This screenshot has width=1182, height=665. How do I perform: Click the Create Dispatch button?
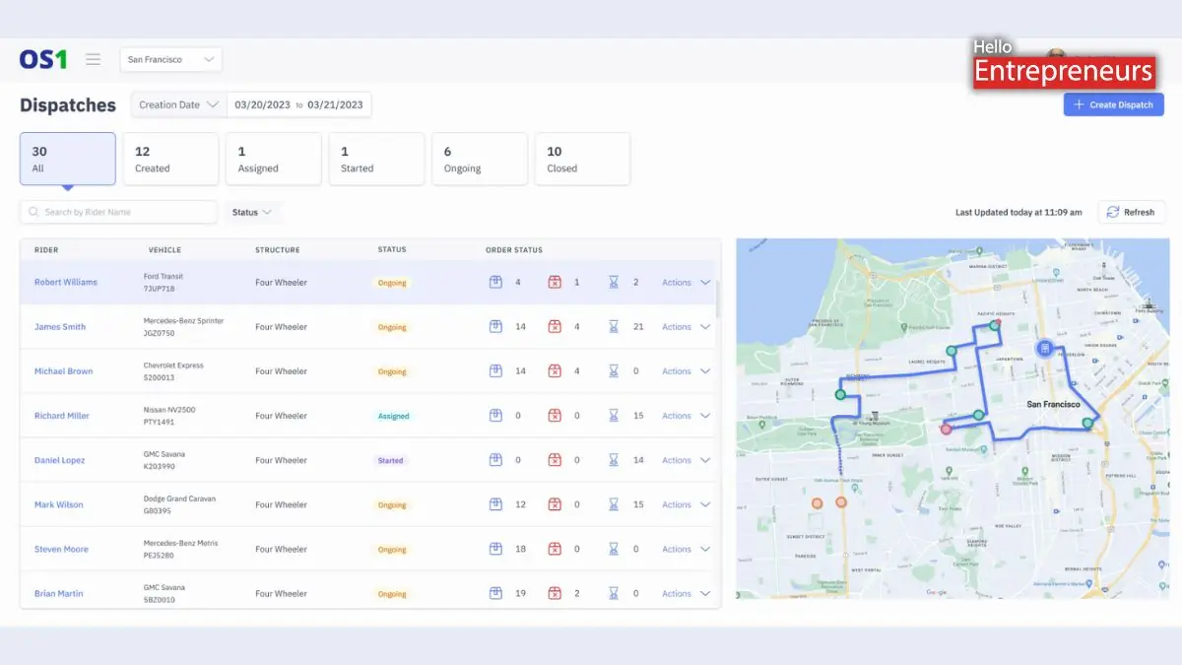(x=1113, y=104)
